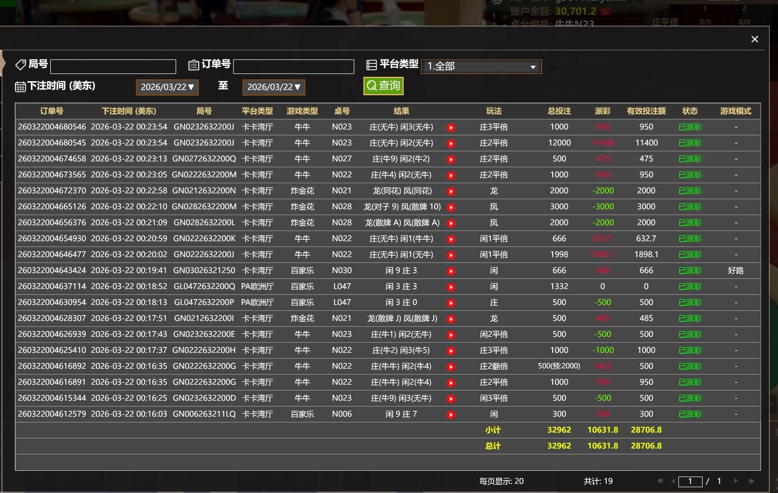Play replay for the 闲 9 庄 3 result
The height and width of the screenshot is (493, 778).
(x=451, y=271)
